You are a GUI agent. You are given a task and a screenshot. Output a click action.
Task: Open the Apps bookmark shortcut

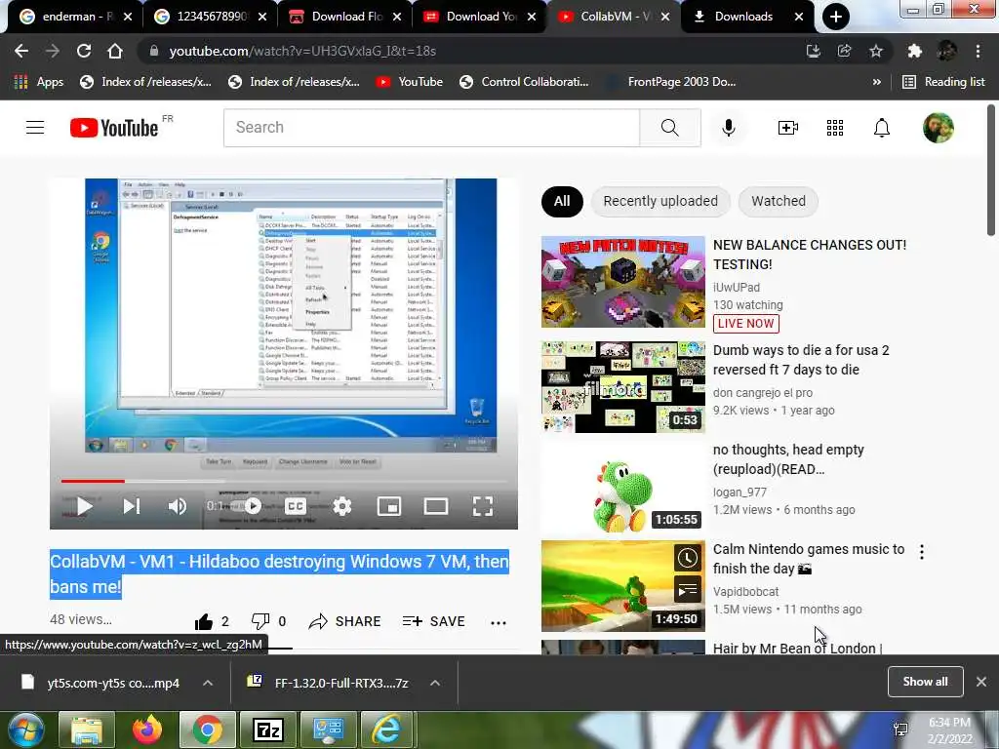(38, 82)
